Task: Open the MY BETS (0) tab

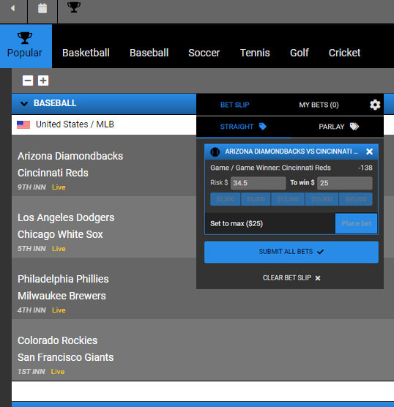Action: pyautogui.click(x=319, y=105)
